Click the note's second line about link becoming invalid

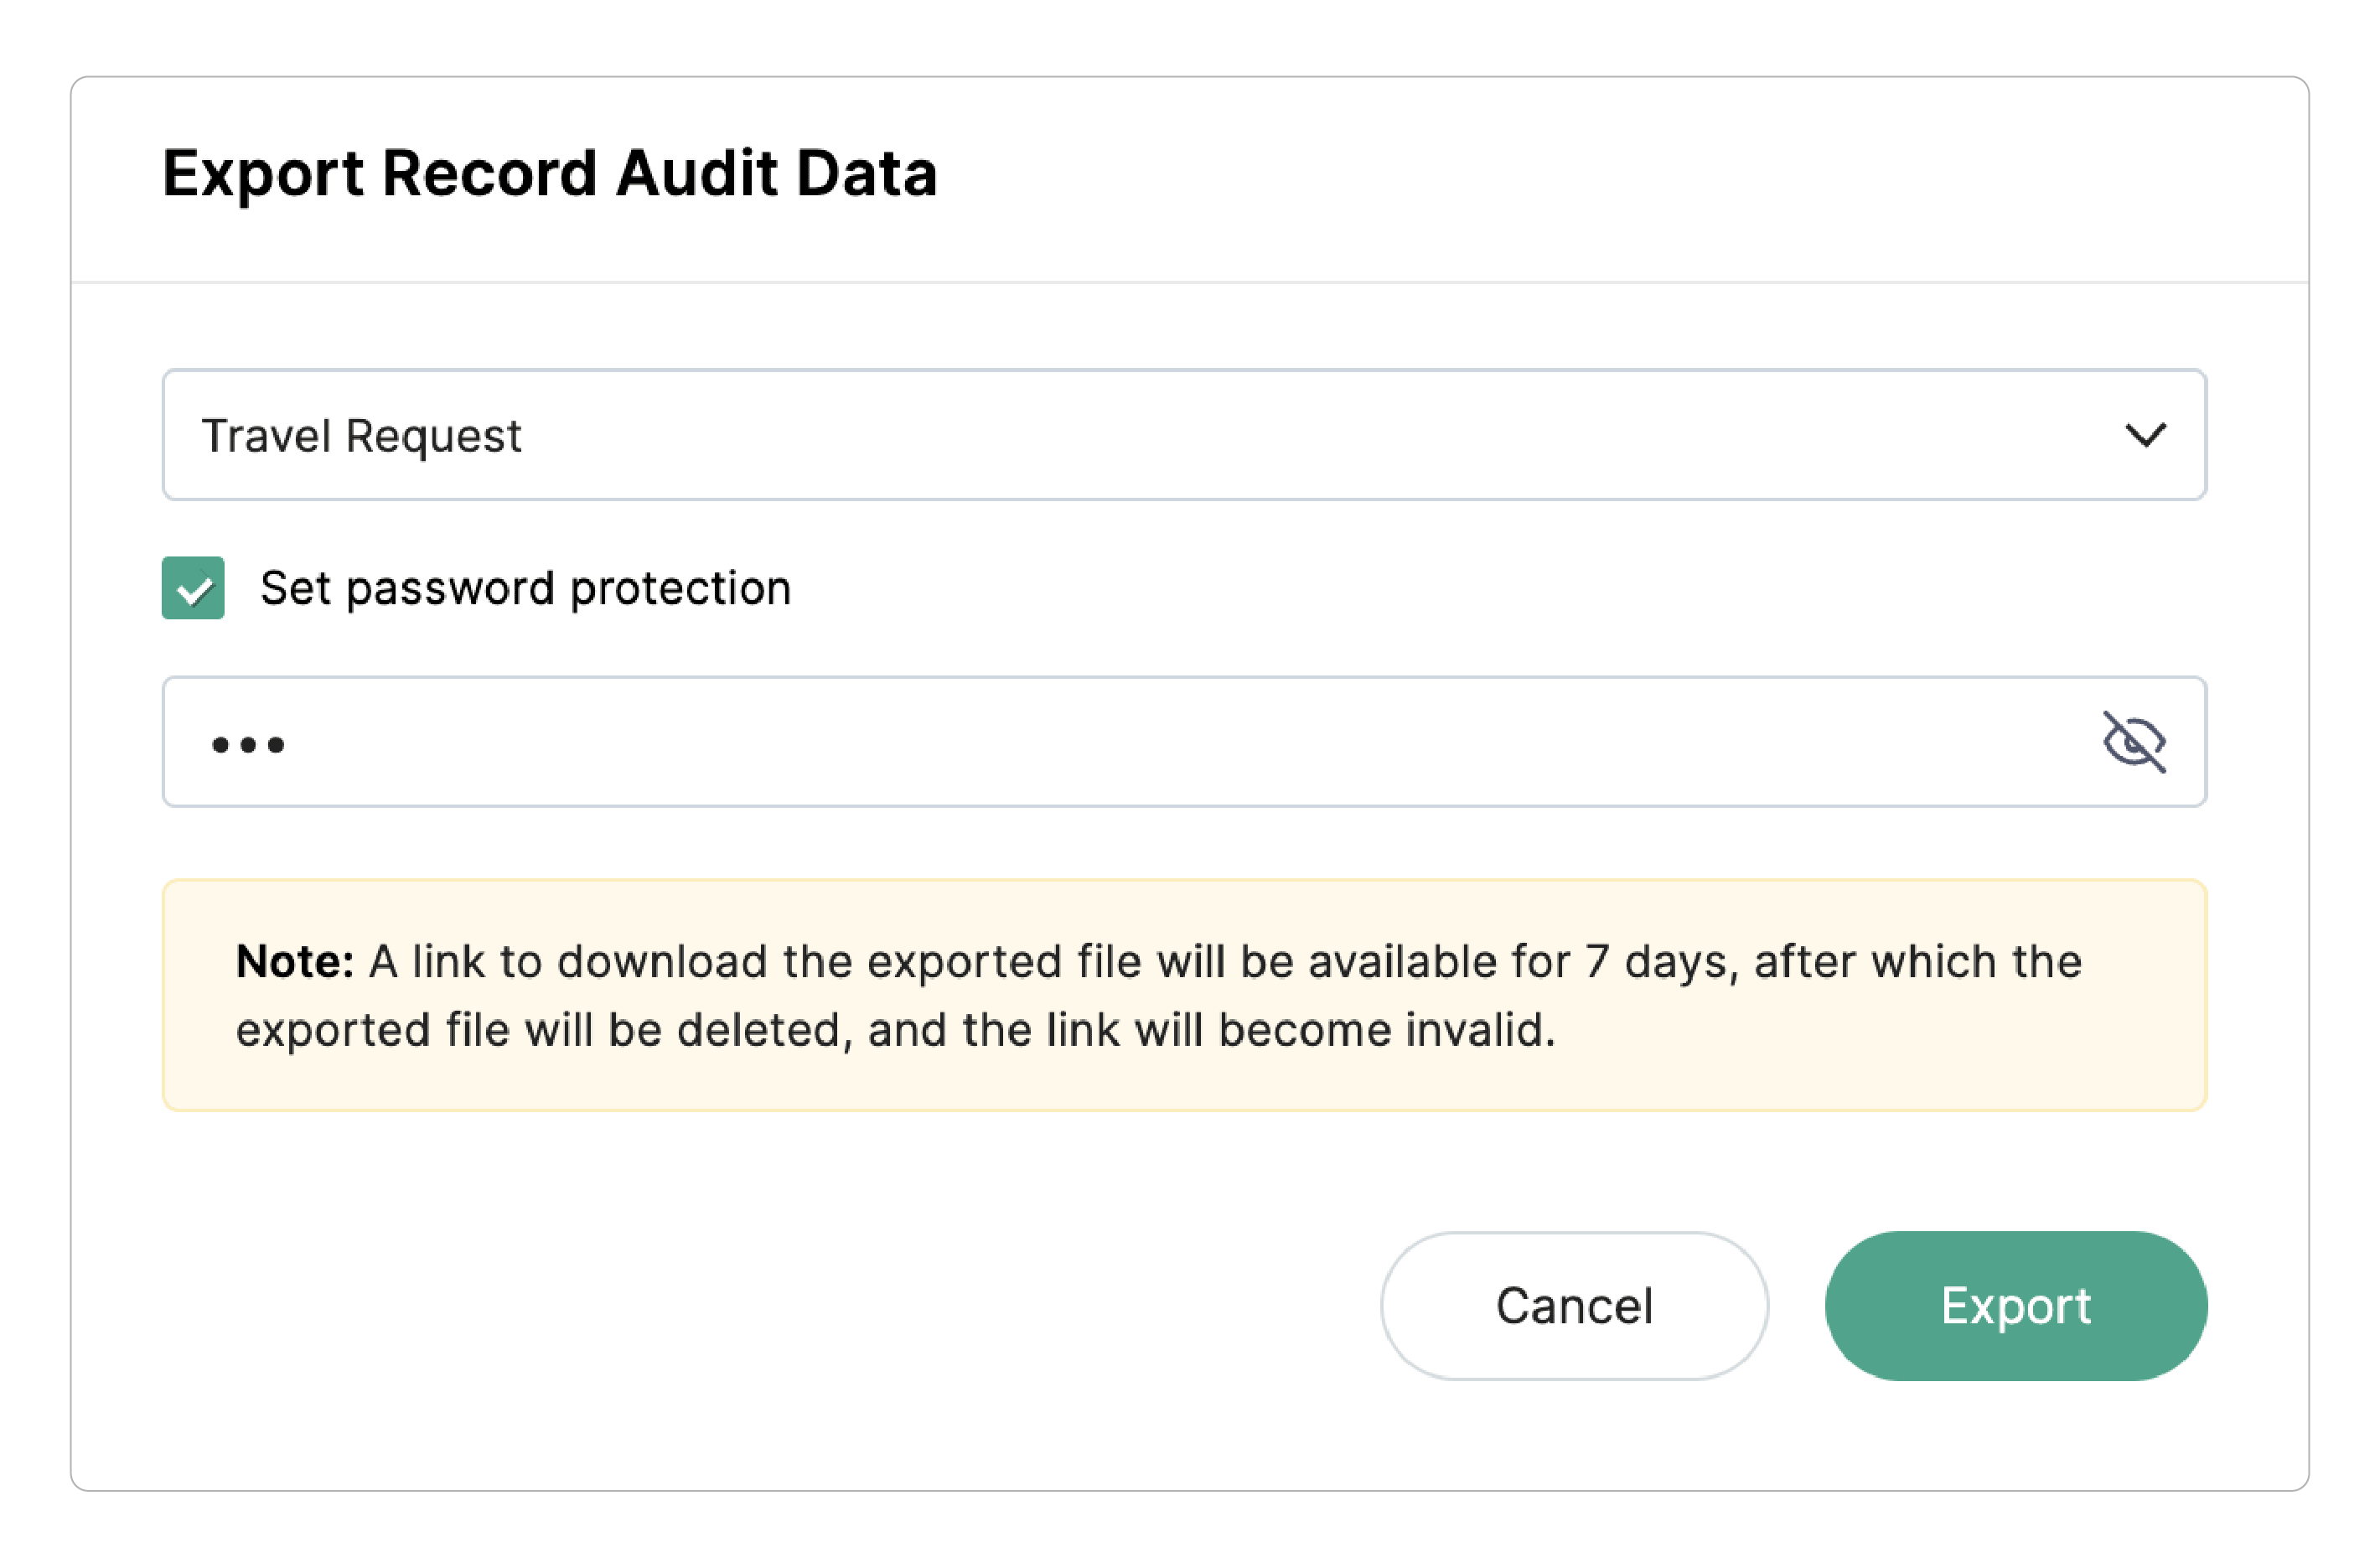pos(895,1030)
